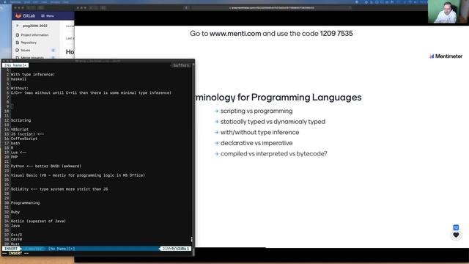
Task: Click the Mentimeter logo
Action: click(446, 56)
